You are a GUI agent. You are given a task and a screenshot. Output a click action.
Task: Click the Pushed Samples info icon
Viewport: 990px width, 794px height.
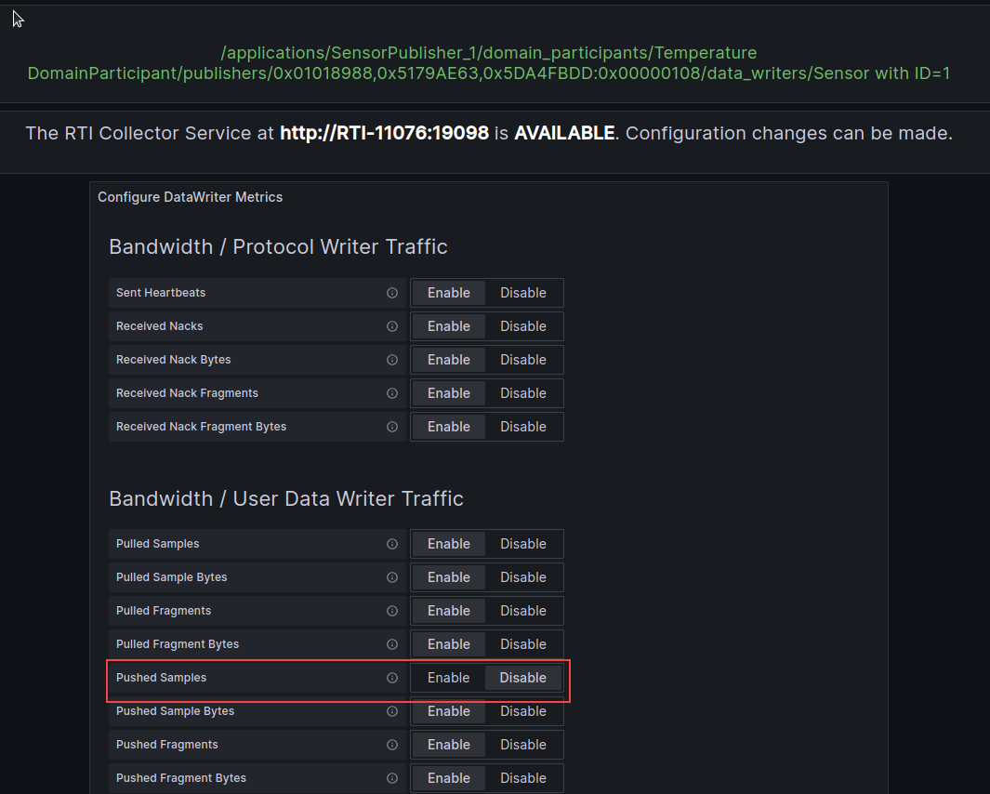(391, 677)
